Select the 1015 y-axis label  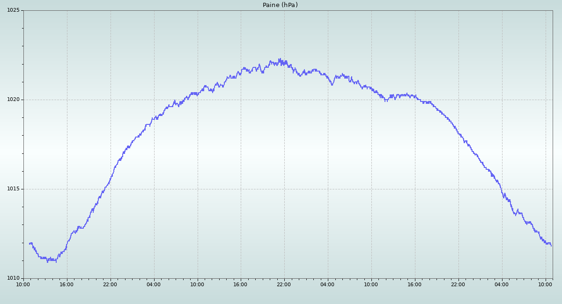13,189
